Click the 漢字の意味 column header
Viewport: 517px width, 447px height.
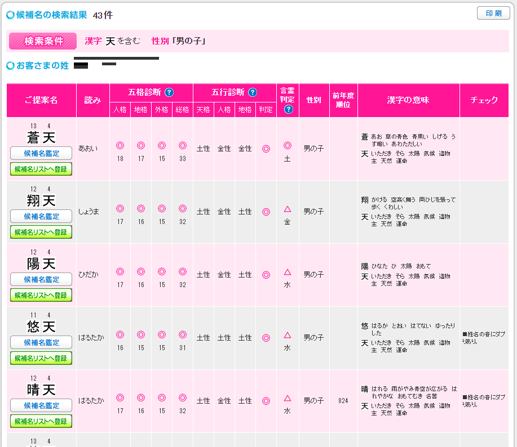click(x=409, y=100)
